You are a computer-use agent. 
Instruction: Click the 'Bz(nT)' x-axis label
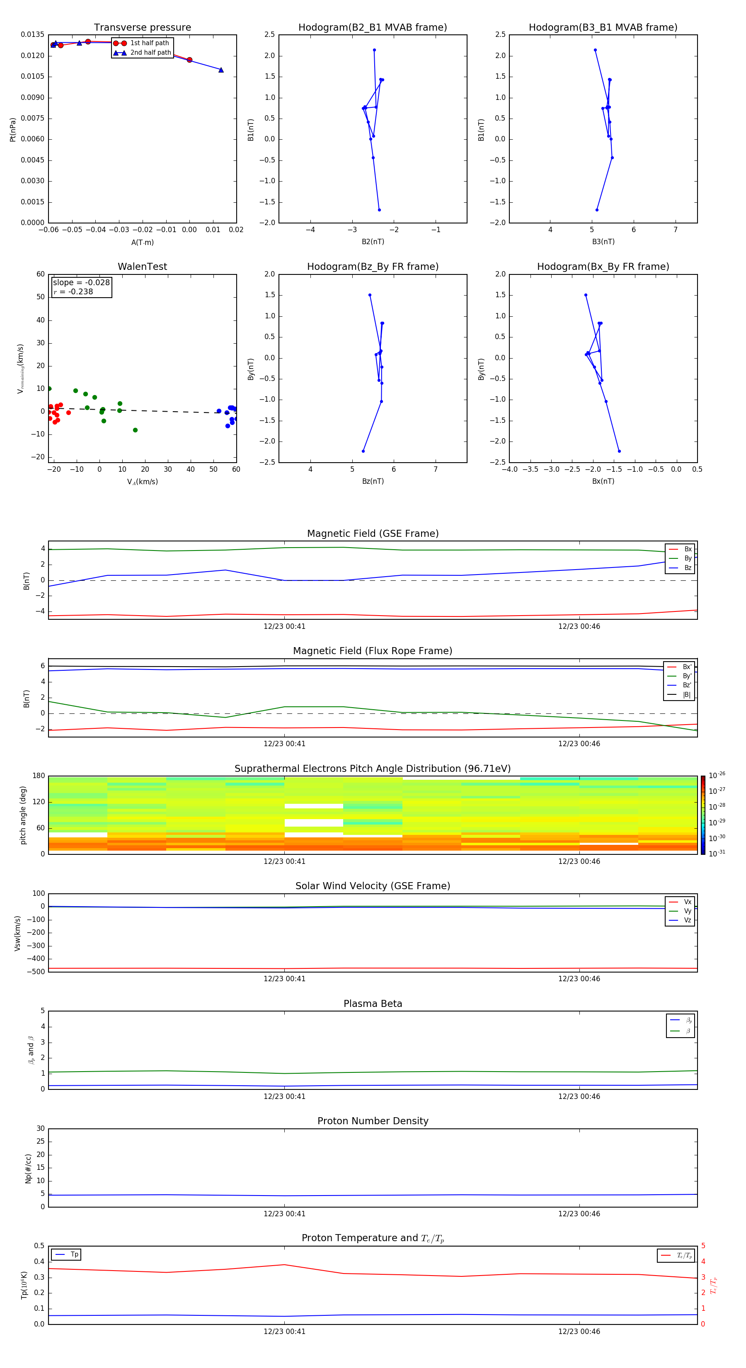(x=373, y=481)
